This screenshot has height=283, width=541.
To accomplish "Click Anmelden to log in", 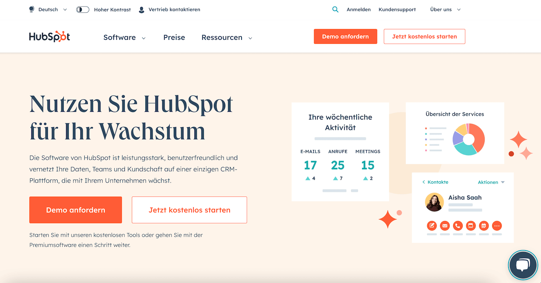I will [x=359, y=10].
